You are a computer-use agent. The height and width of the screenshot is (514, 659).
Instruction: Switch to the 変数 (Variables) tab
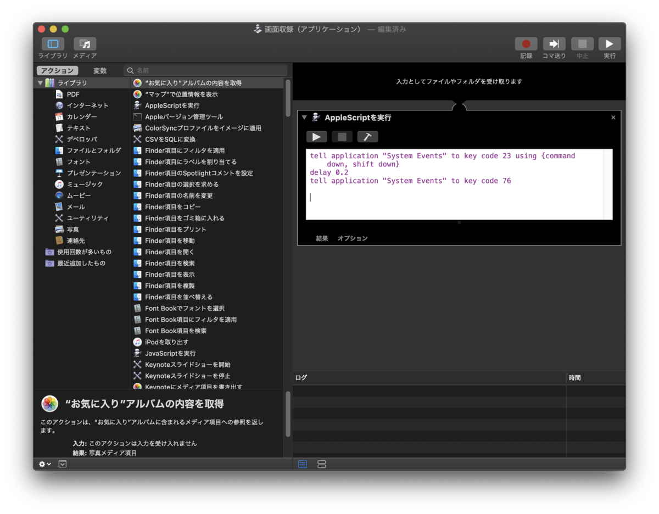pos(101,70)
